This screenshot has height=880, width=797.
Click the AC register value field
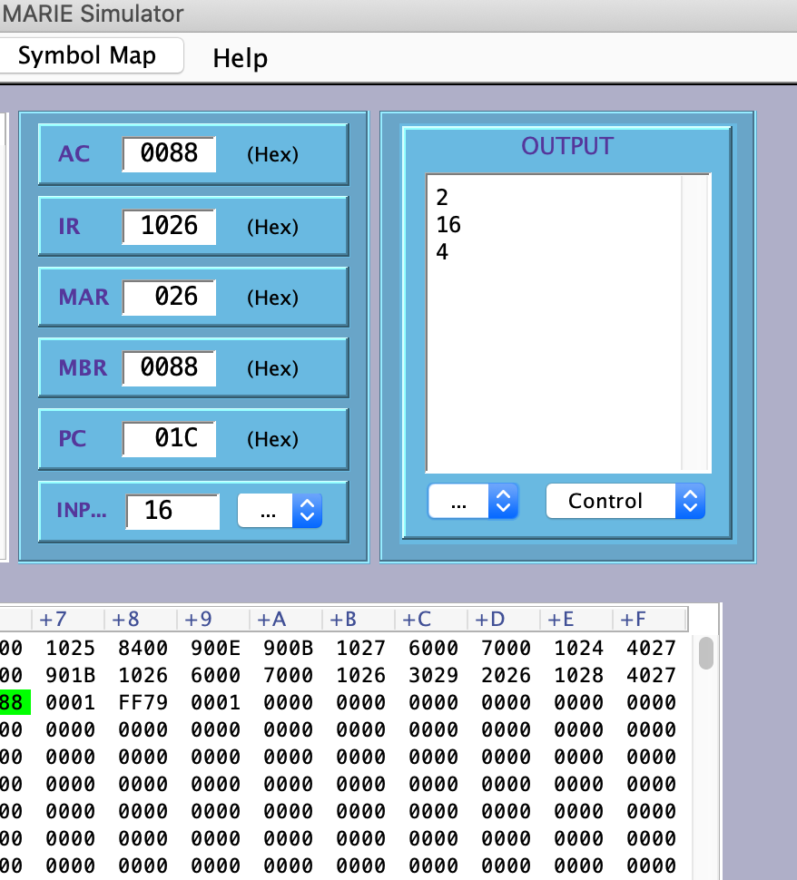[x=169, y=154]
